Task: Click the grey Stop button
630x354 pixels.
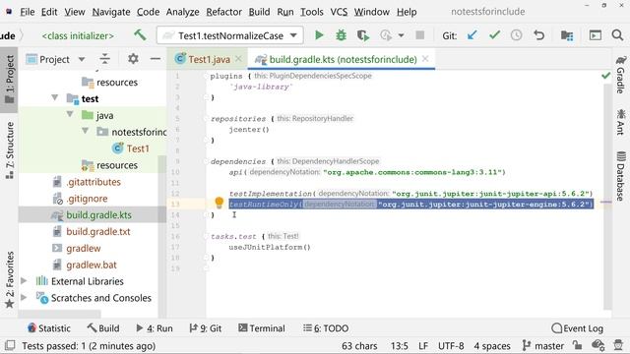Action: [420, 35]
